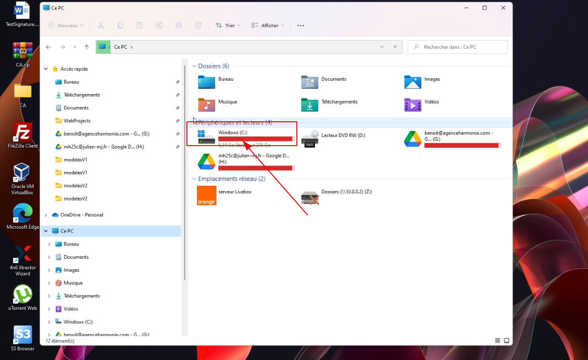Viewport: 588px width, 360px height.
Task: Open the Musique folder in Dossiers group
Action: tap(218, 105)
